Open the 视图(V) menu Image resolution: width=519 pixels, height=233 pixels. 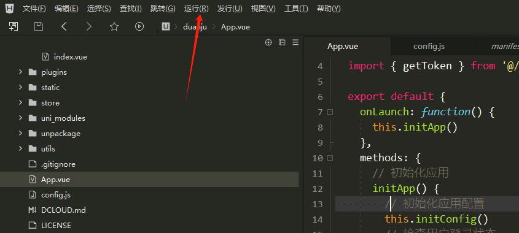point(263,9)
